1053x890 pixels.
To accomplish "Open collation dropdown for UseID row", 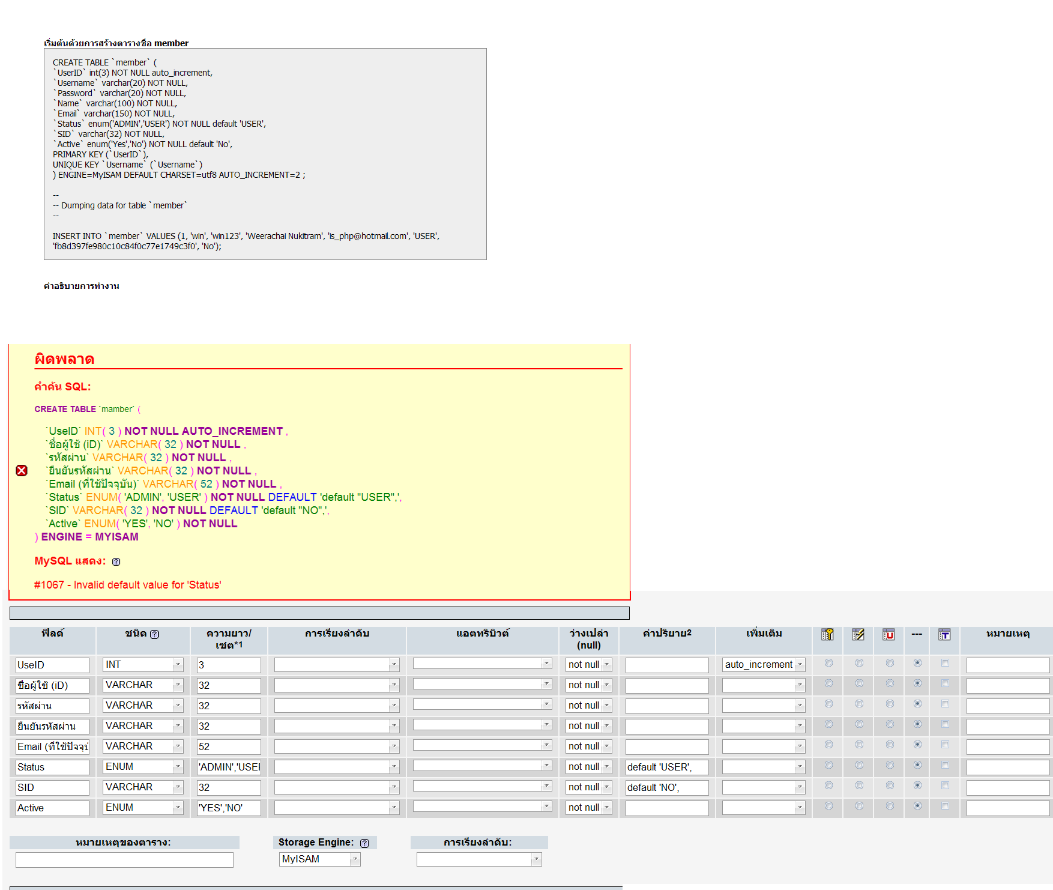I will point(337,665).
